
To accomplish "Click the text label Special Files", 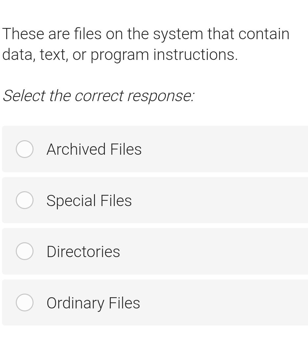I will 89,200.
